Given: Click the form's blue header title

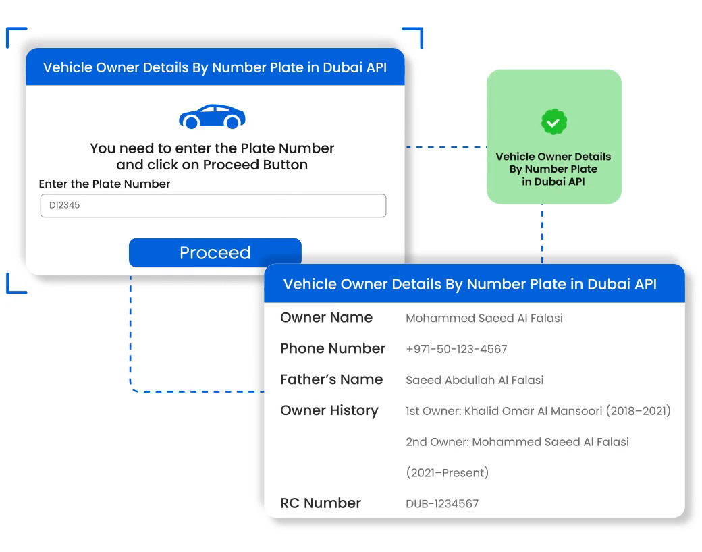Looking at the screenshot, I should 215,67.
